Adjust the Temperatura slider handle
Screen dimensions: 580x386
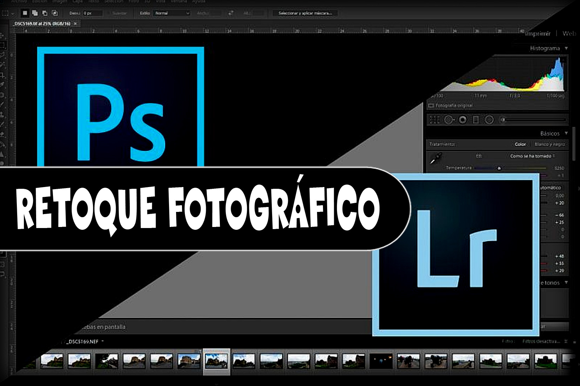pos(499,168)
